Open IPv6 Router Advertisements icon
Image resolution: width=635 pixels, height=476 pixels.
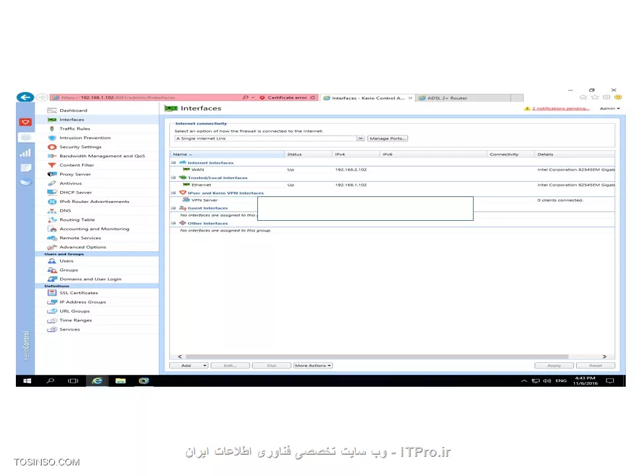coord(52,202)
